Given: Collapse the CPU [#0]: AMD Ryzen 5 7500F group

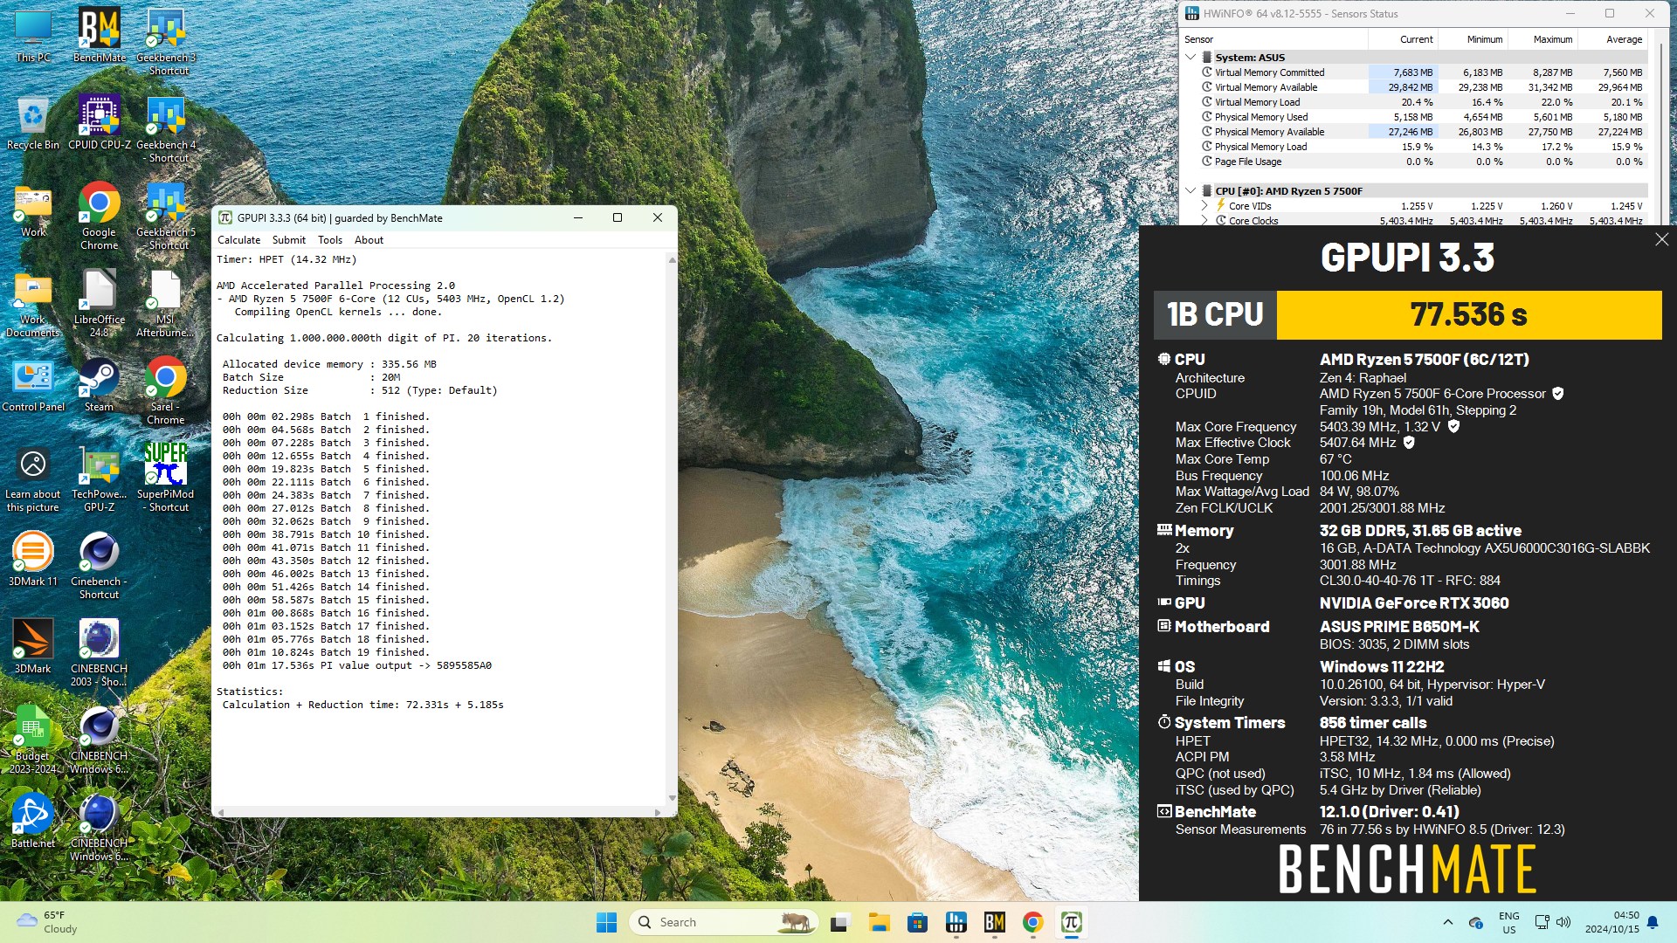Looking at the screenshot, I should [1190, 190].
